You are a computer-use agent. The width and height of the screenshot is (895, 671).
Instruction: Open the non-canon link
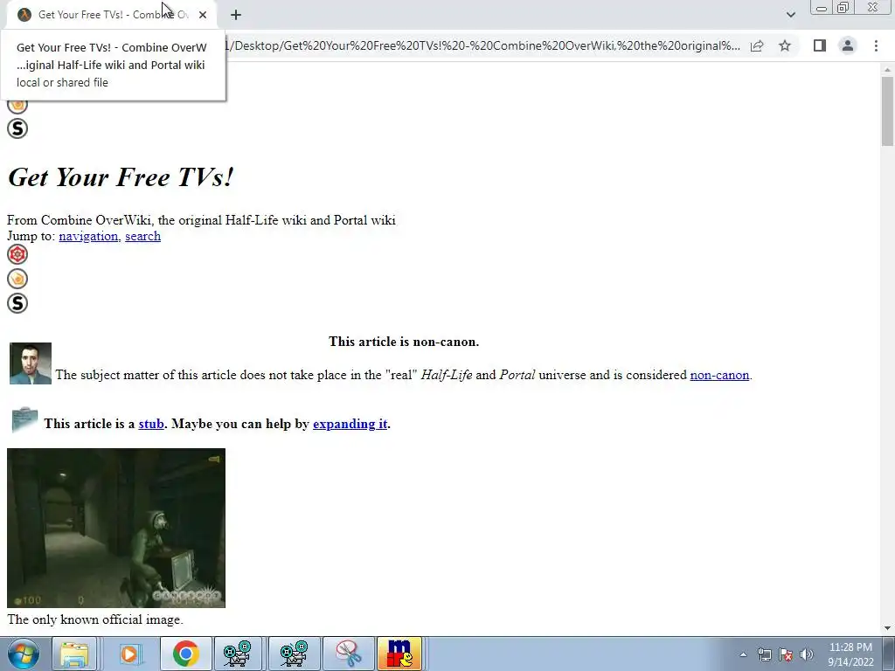point(719,375)
